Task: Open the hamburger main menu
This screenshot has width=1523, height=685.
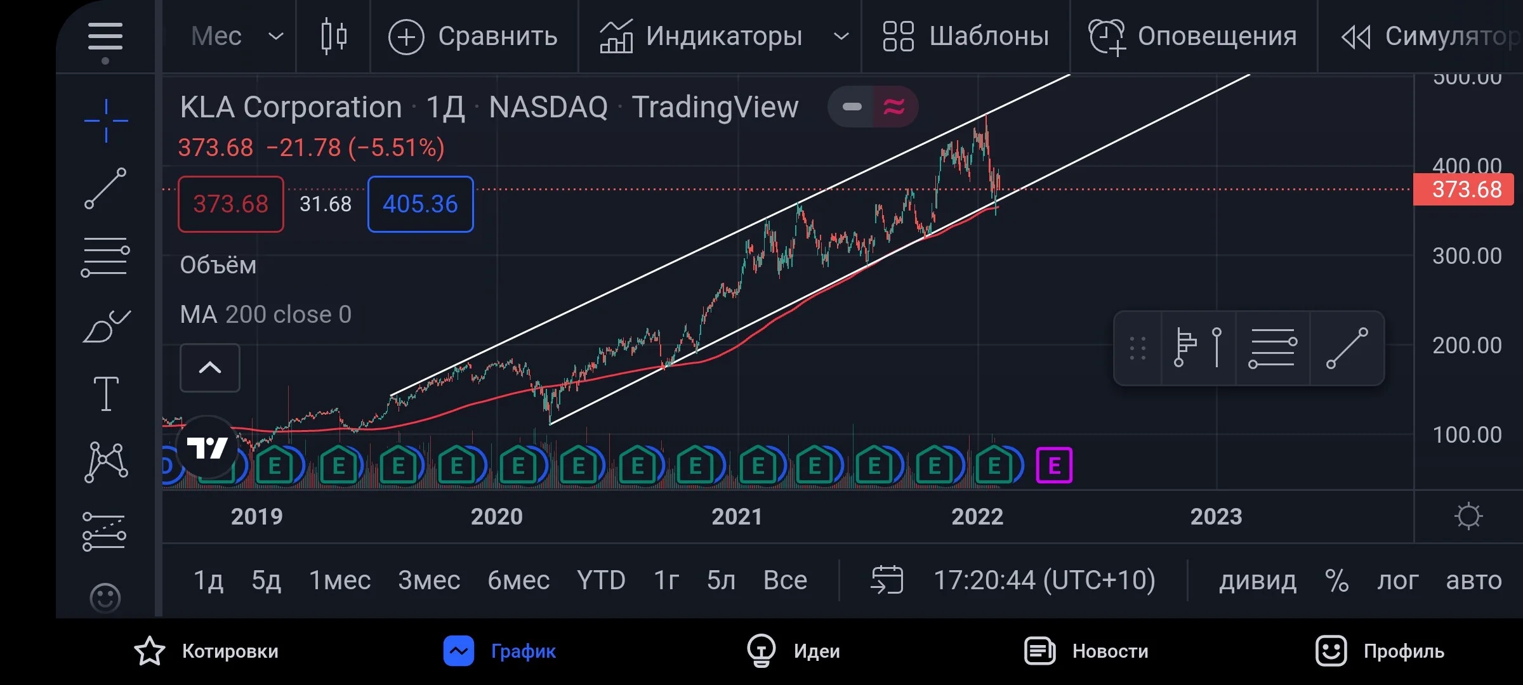Action: 105,37
